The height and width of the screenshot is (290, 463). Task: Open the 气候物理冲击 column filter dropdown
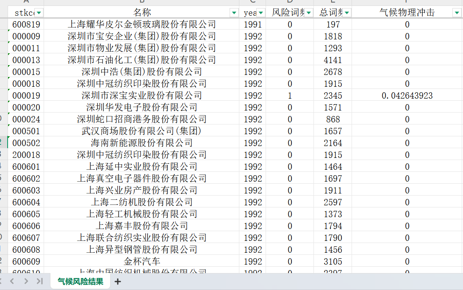tap(457, 13)
